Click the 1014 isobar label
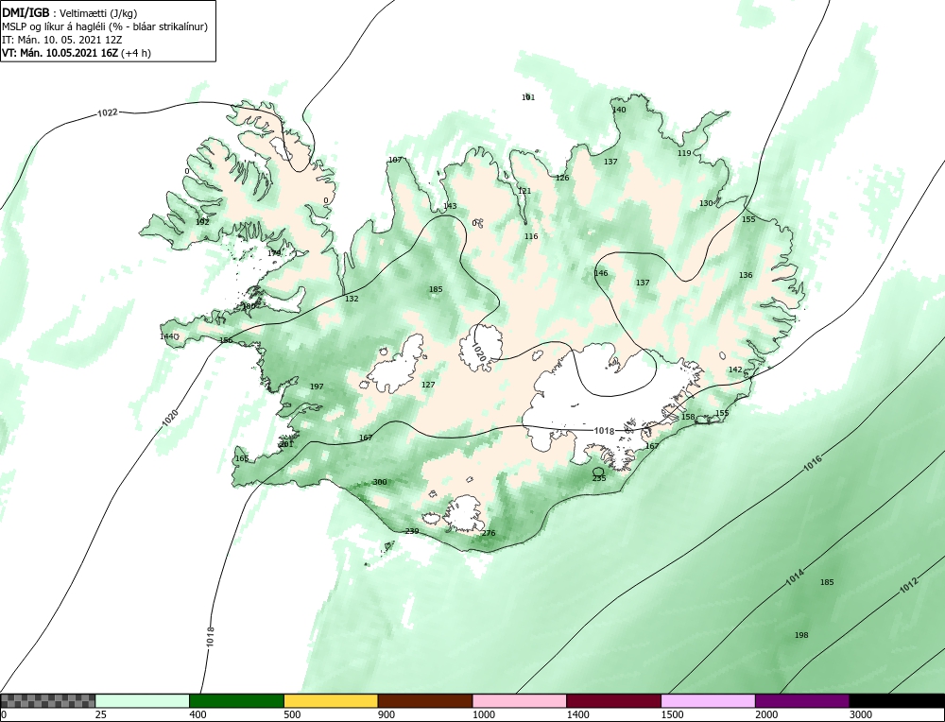This screenshot has width=945, height=722. coord(795,578)
